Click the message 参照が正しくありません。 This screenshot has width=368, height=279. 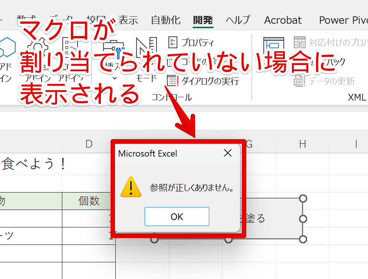[x=192, y=187]
